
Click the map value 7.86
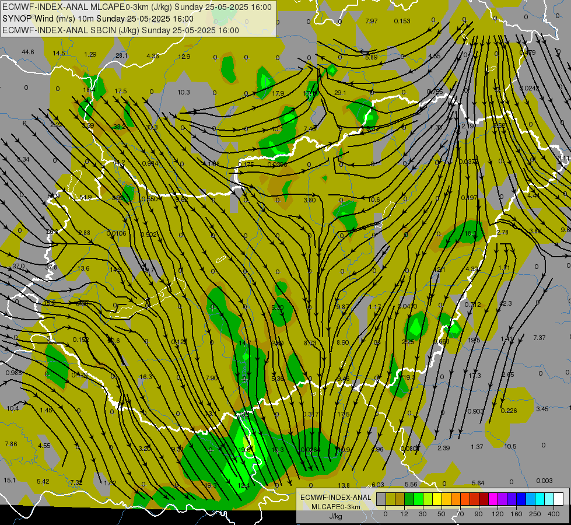[11, 444]
